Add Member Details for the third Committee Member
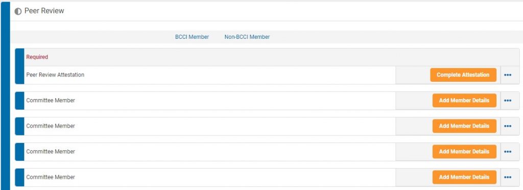The image size is (523, 190). pos(464,152)
